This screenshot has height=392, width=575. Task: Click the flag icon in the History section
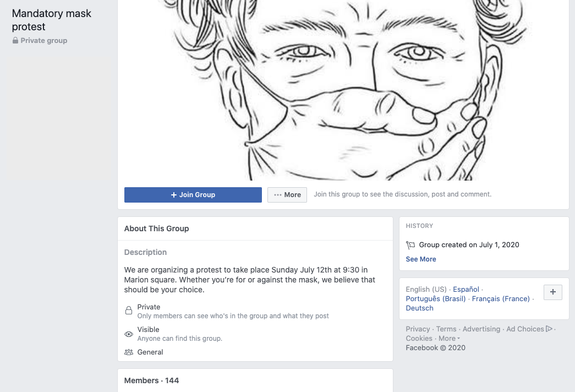[410, 245]
